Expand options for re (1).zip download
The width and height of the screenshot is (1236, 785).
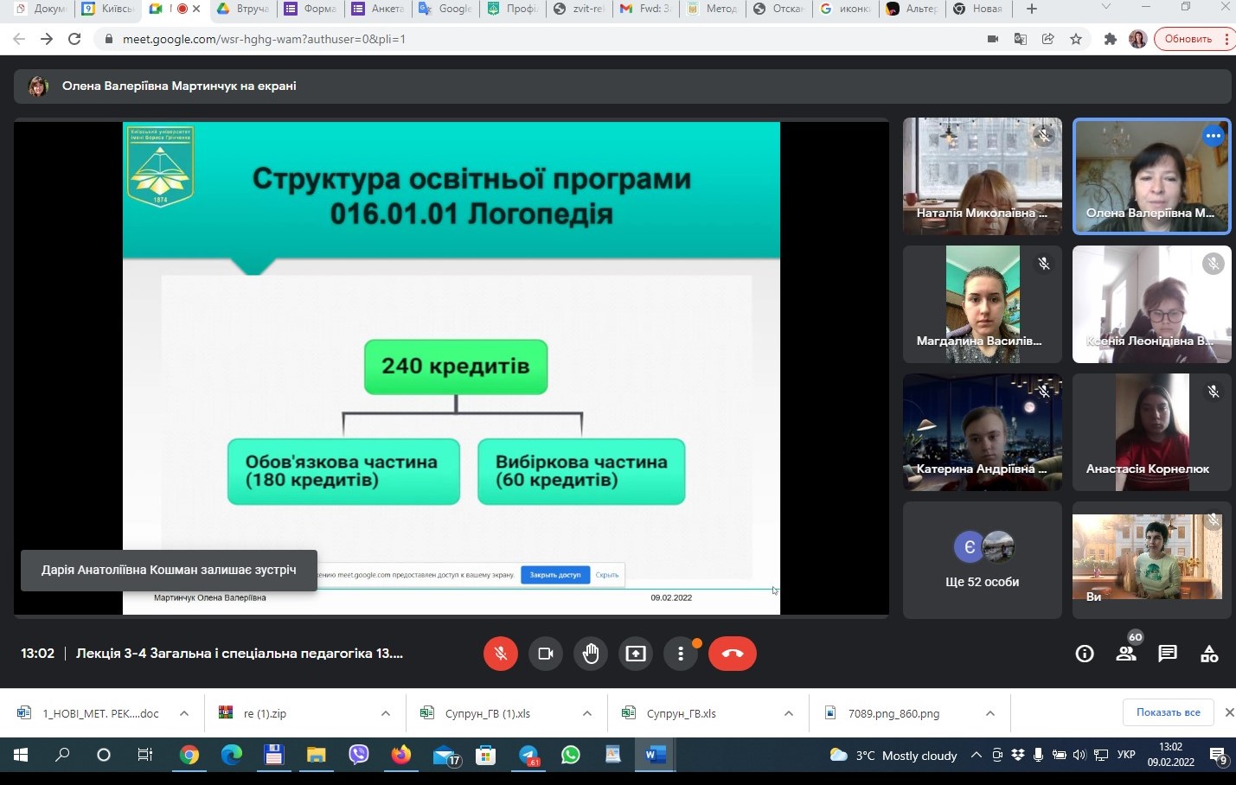coord(385,713)
